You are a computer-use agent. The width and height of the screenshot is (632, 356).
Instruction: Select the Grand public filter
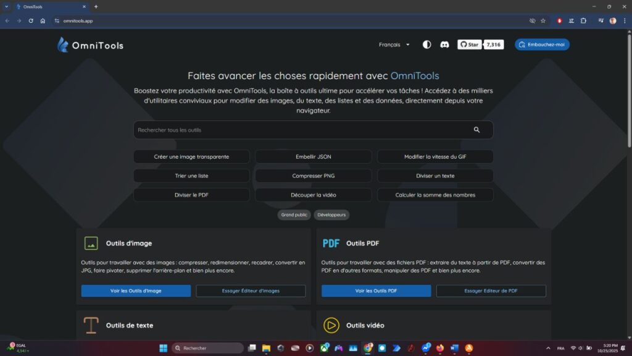294,214
